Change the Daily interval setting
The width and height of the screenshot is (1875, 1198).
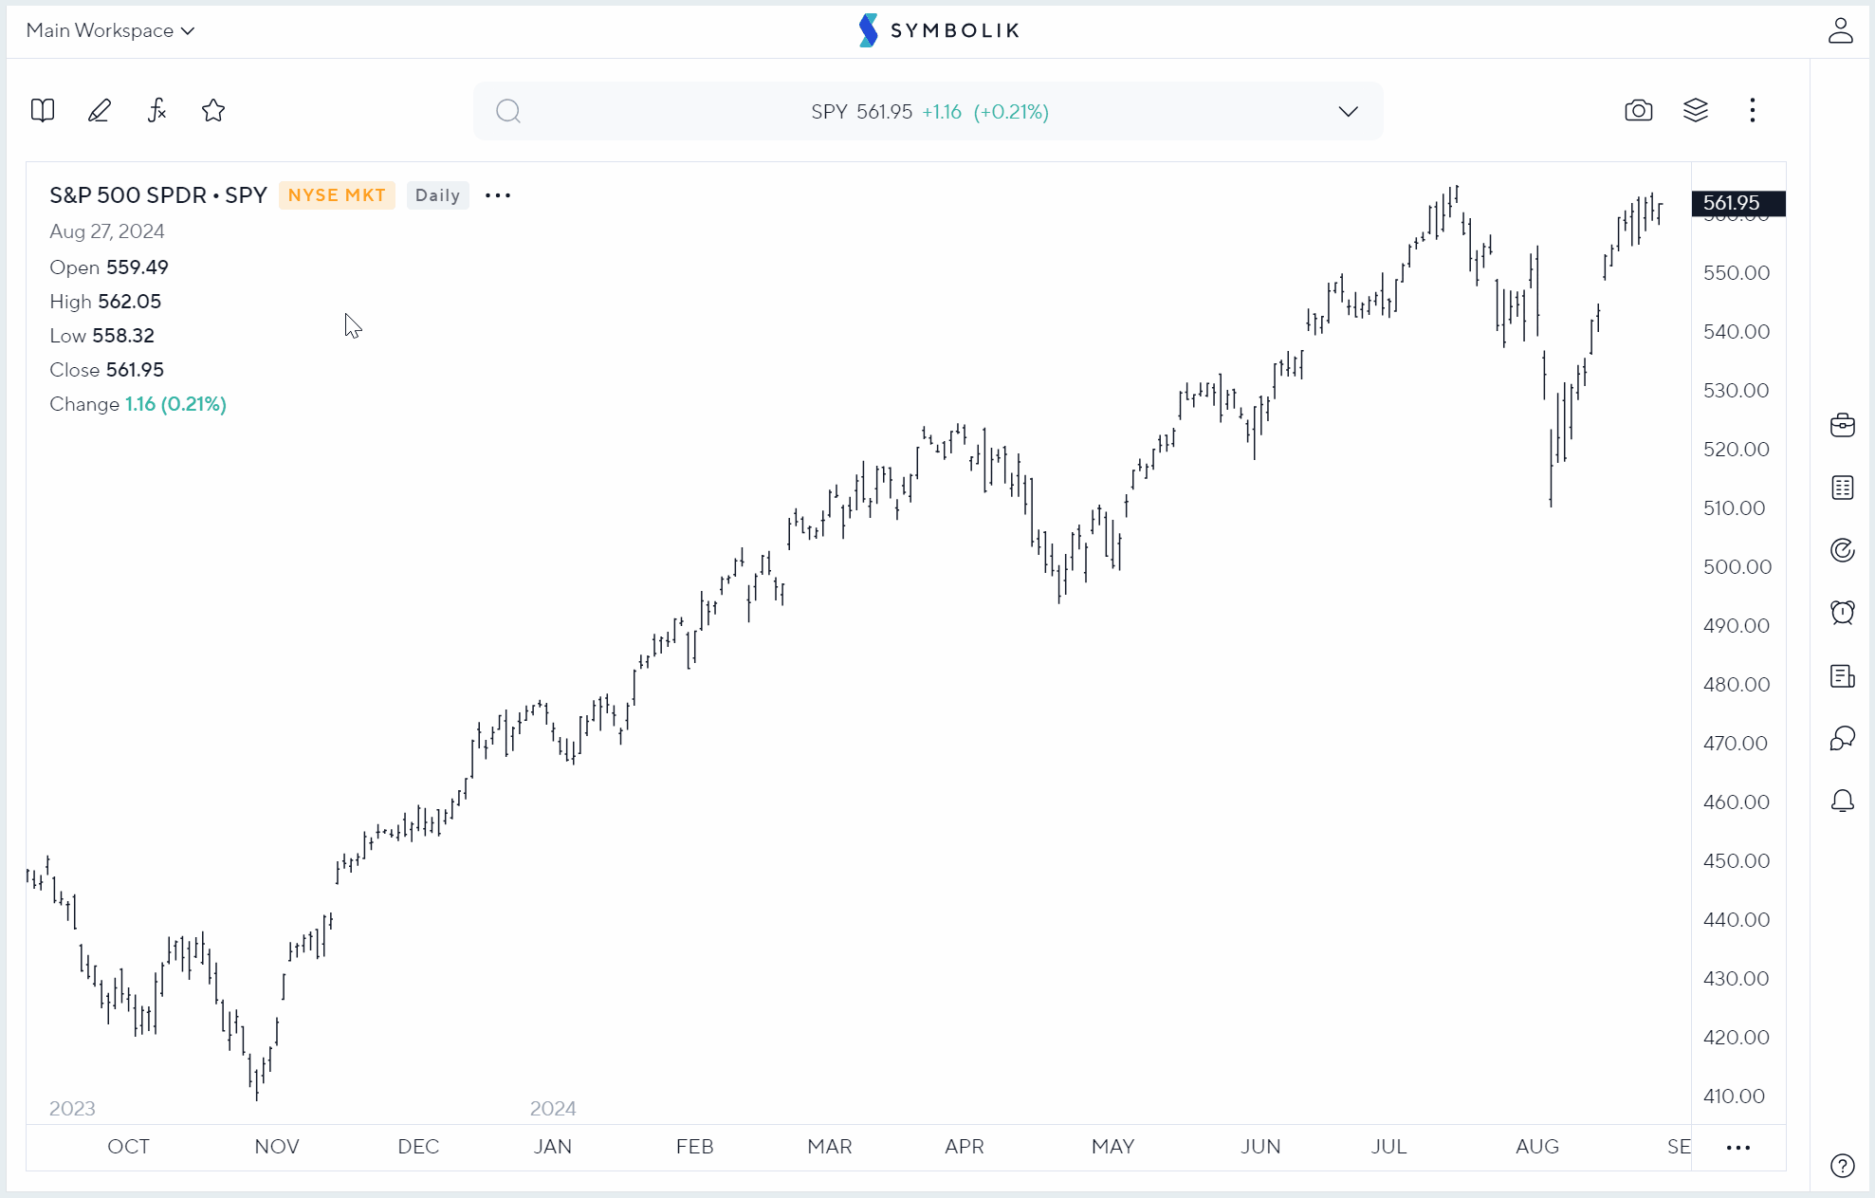[x=437, y=195]
